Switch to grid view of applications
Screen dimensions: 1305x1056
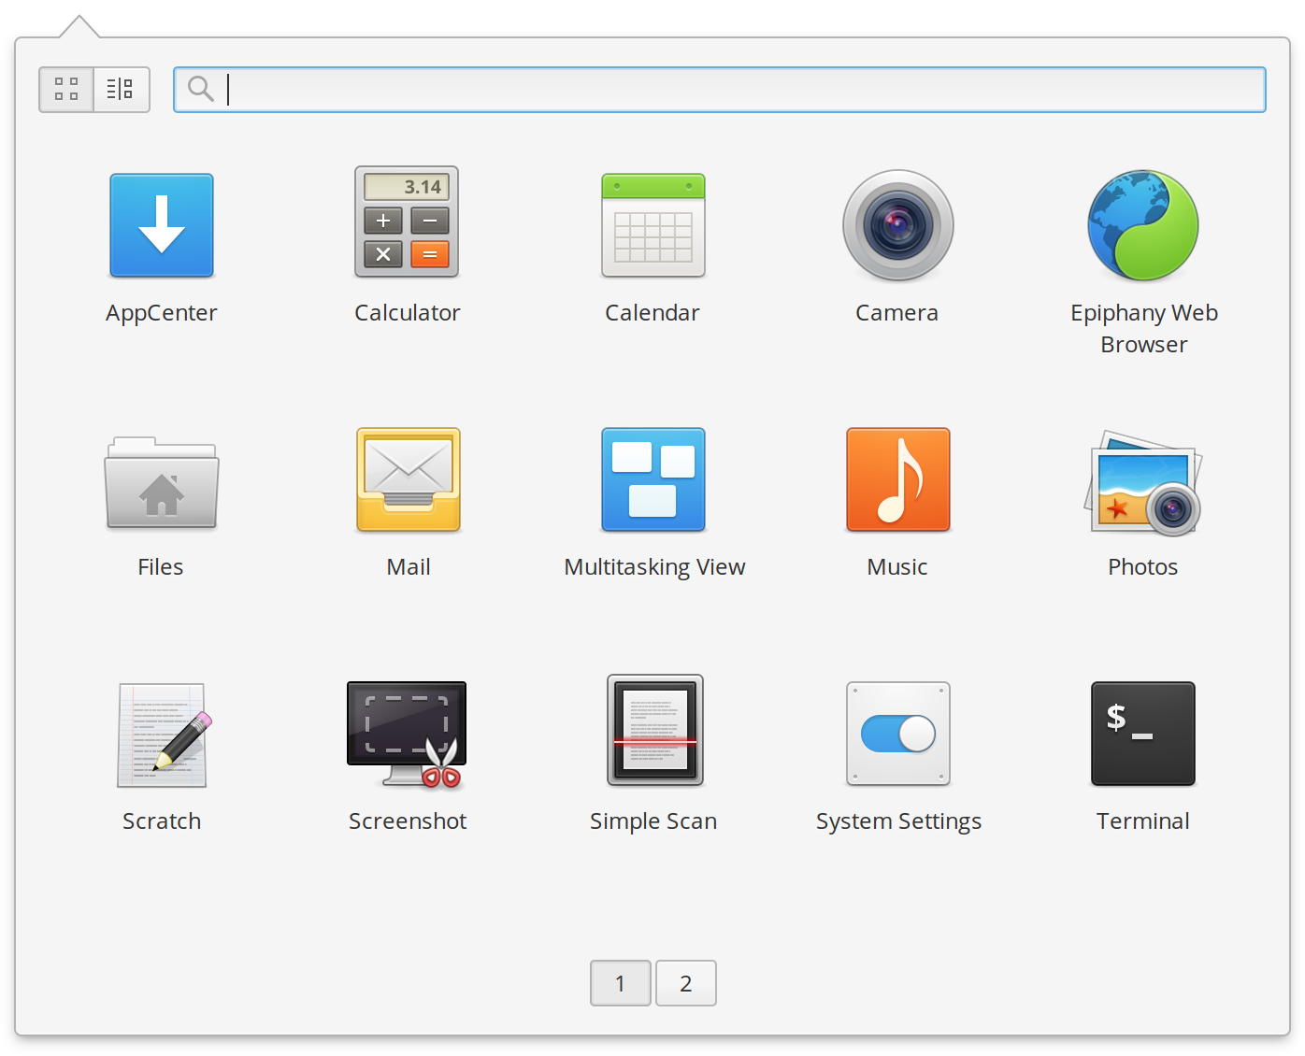click(66, 90)
